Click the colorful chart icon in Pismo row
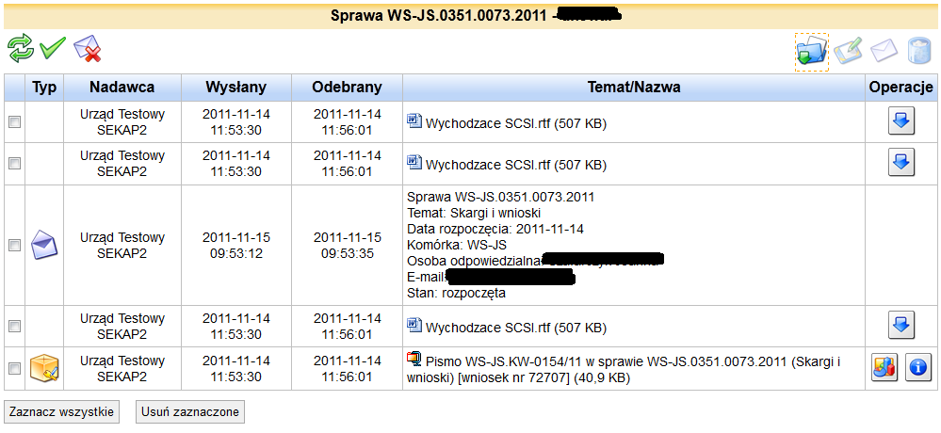941x433 pixels. pos(884,367)
